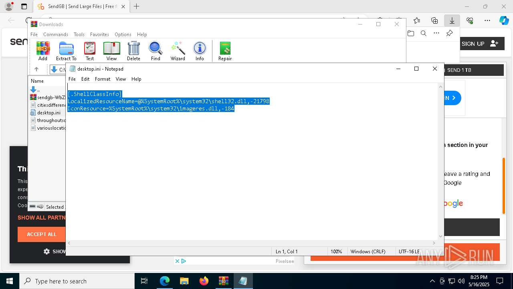Viewport: 513px width, 289px height.
Task: Switch to WinRAR in taskbar
Action: pyautogui.click(x=224, y=281)
